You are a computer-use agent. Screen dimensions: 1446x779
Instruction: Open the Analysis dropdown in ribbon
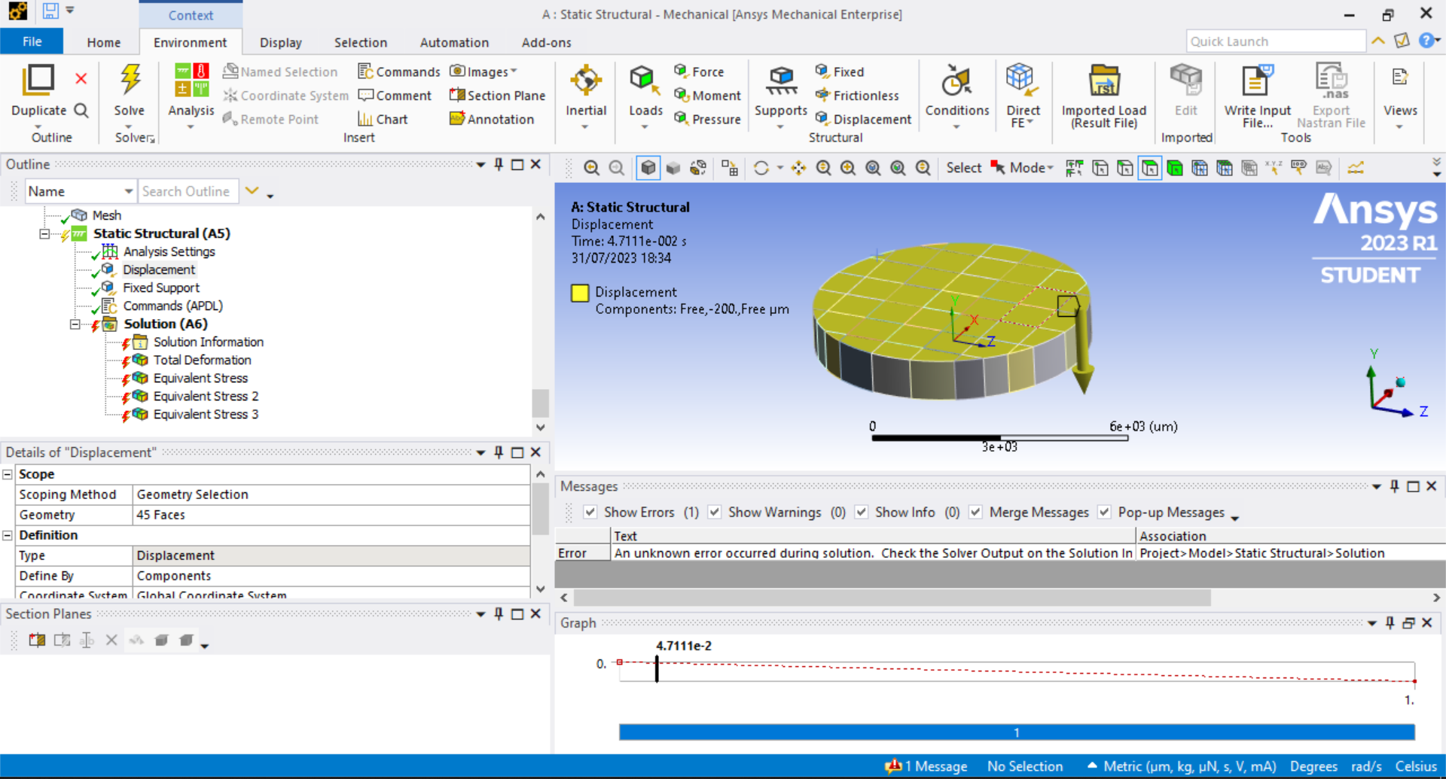point(191,126)
